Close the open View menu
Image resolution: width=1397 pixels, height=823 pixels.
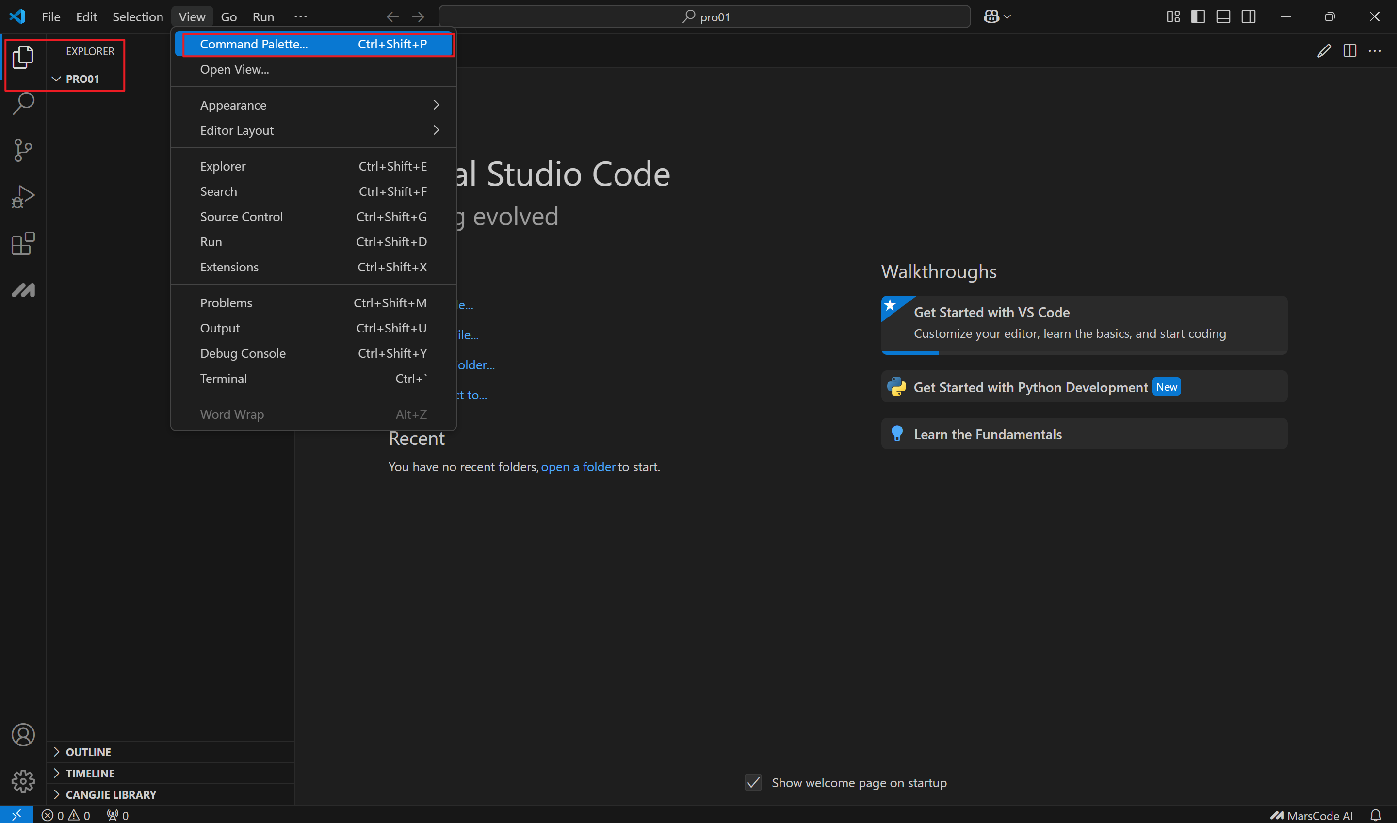[x=192, y=16]
